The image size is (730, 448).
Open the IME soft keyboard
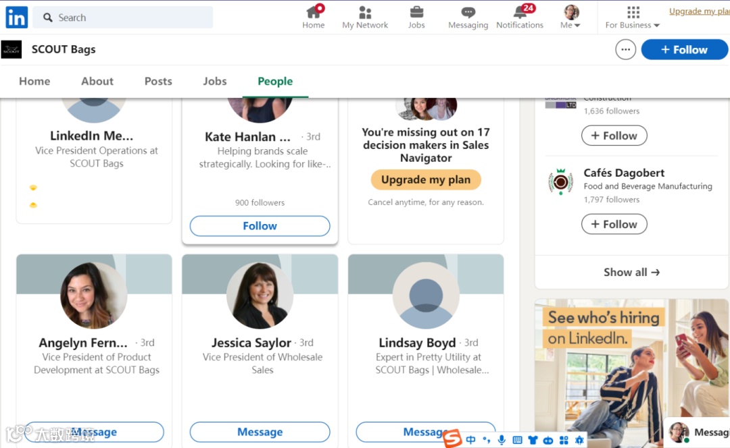(x=517, y=440)
